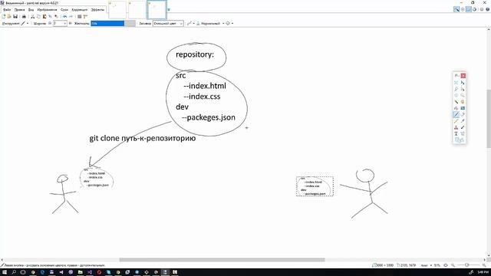Open the brush width dropdown arrow
491x276 pixels.
64,24
